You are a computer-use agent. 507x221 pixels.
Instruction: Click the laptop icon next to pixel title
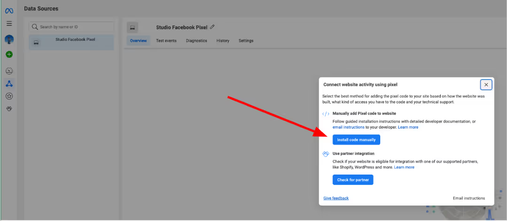tap(132, 28)
